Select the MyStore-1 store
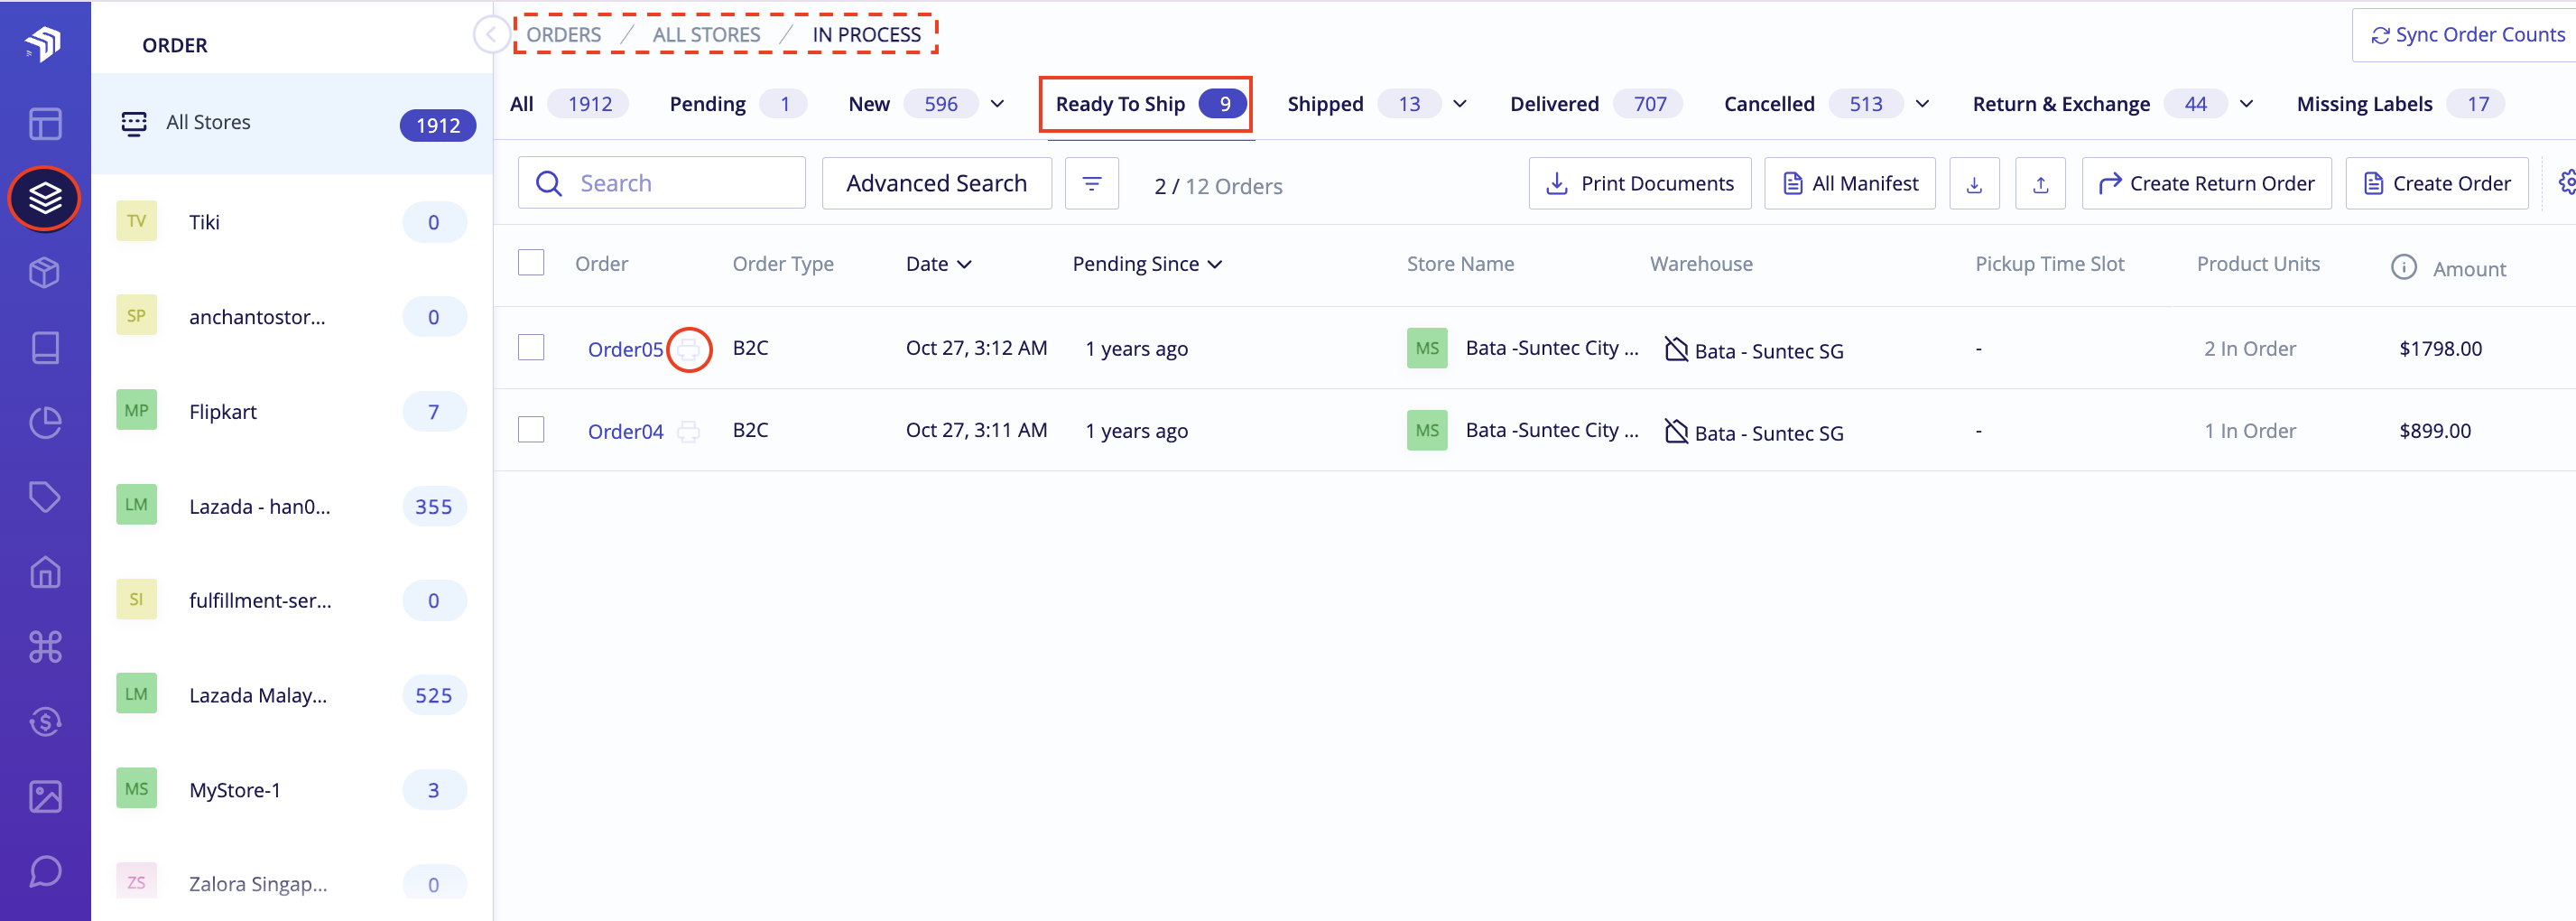This screenshot has width=2576, height=921. (x=292, y=790)
